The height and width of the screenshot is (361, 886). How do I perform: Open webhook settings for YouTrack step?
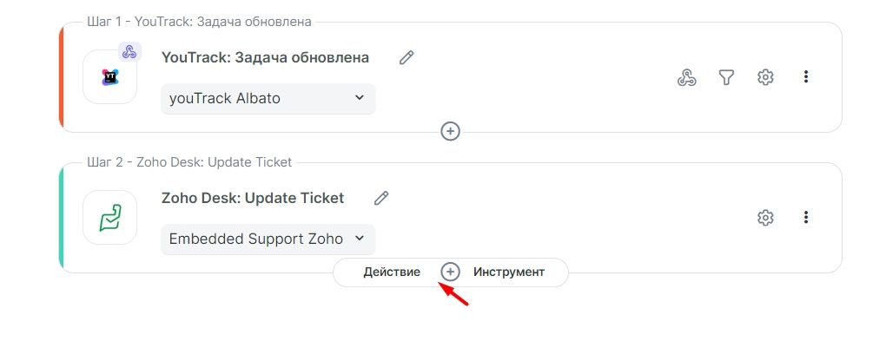(687, 77)
